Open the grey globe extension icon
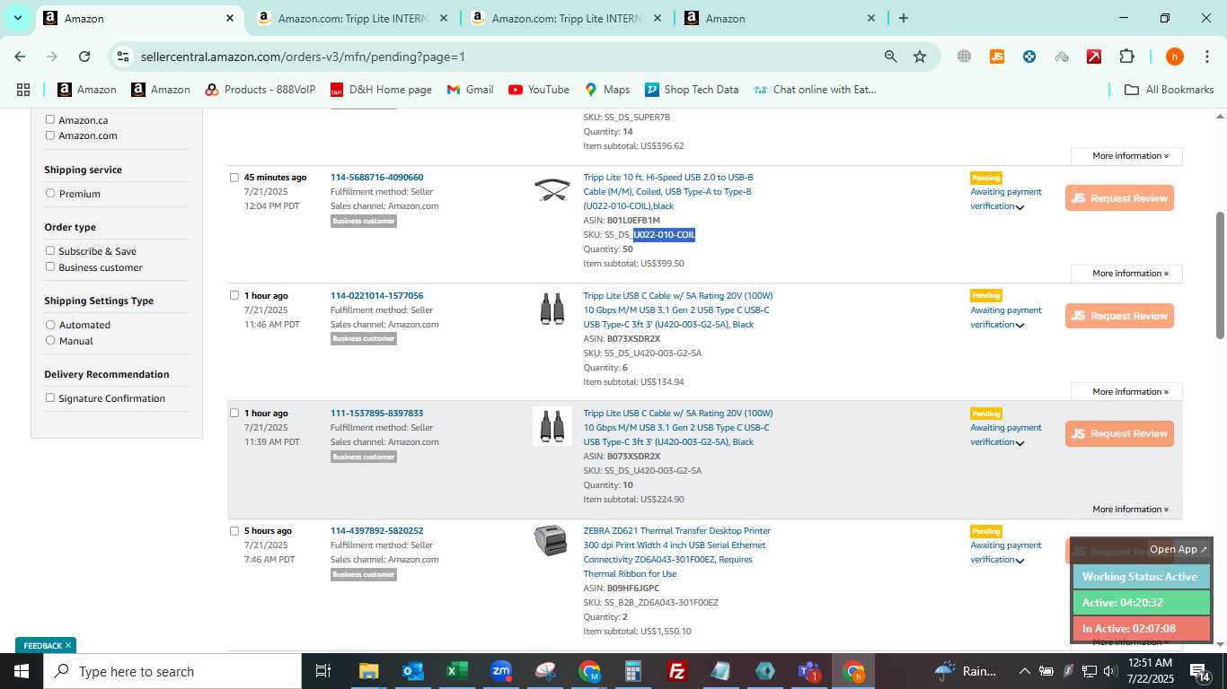The height and width of the screenshot is (689, 1227). click(x=964, y=57)
